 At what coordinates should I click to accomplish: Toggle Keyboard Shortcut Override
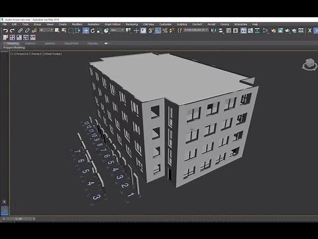143,31
